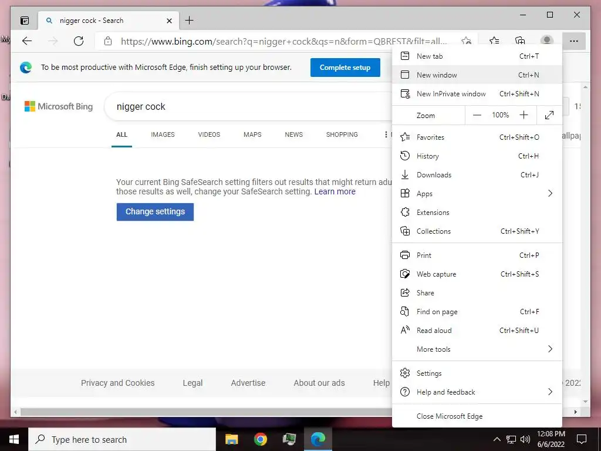601x451 pixels.
Task: Switch to the IMAGES search tab
Action: coord(163,134)
